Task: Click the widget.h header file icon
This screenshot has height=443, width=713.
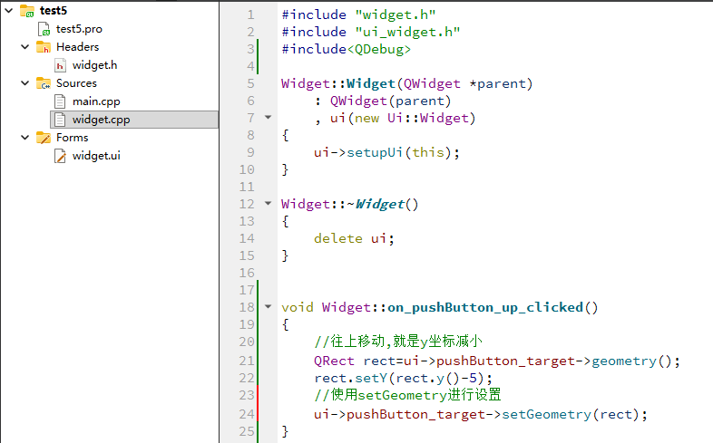Action: pyautogui.click(x=60, y=65)
